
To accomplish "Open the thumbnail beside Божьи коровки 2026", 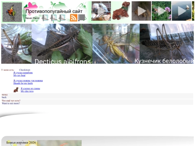I will tap(59, 143).
